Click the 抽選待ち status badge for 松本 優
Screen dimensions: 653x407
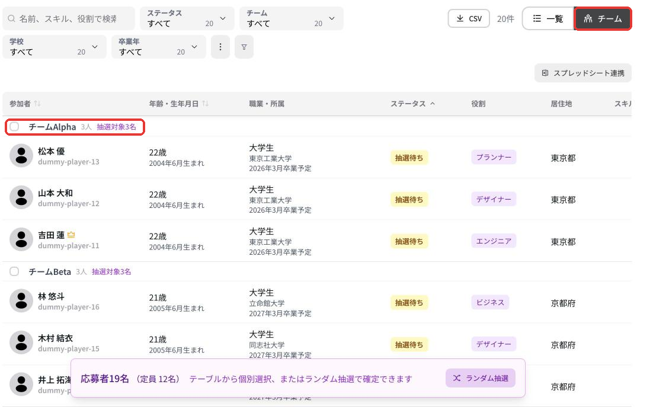tap(409, 158)
